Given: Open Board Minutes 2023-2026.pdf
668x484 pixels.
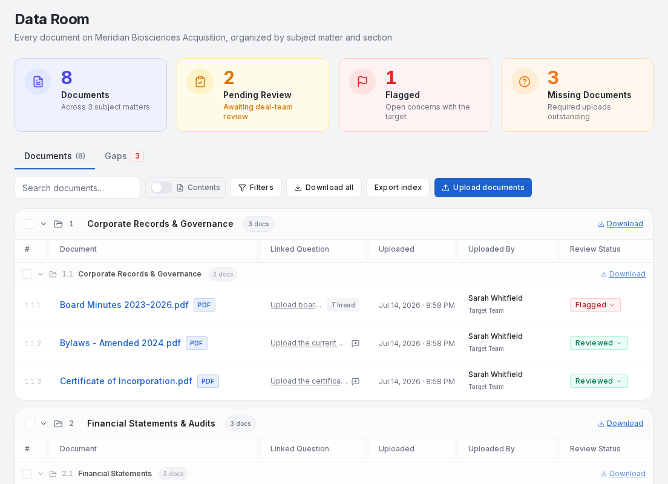Looking at the screenshot, I should tap(124, 305).
